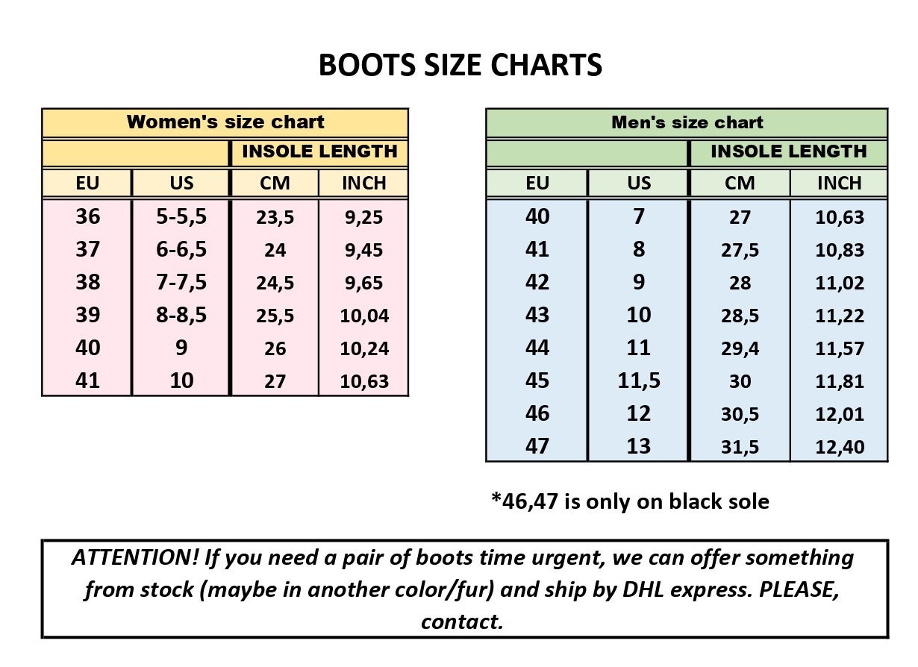Select men's 12,40 inch cell
The image size is (918, 667).
[840, 447]
